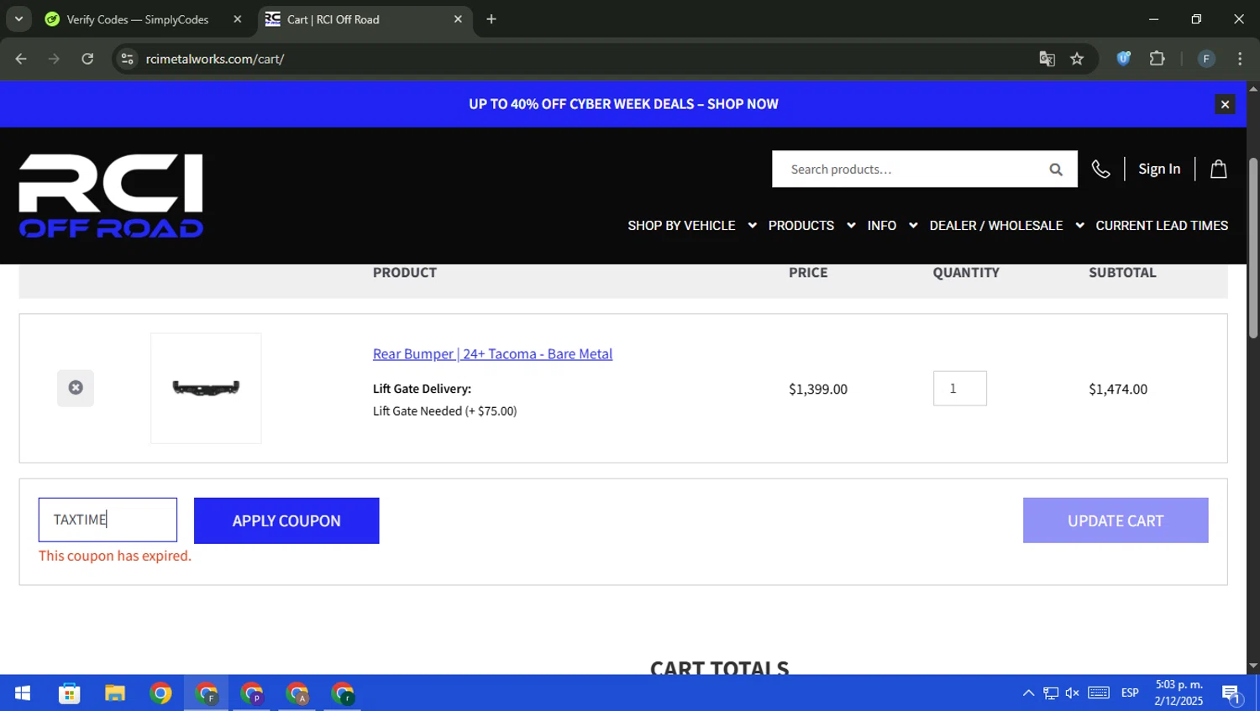Image resolution: width=1260 pixels, height=711 pixels.
Task: Open Chrome three-dot menu
Action: click(x=1240, y=59)
